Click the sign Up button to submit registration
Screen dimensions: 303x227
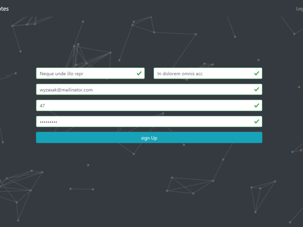coord(149,137)
